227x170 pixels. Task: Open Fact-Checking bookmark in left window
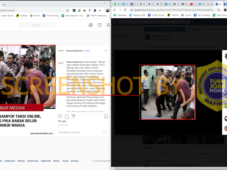pyautogui.click(x=51, y=16)
